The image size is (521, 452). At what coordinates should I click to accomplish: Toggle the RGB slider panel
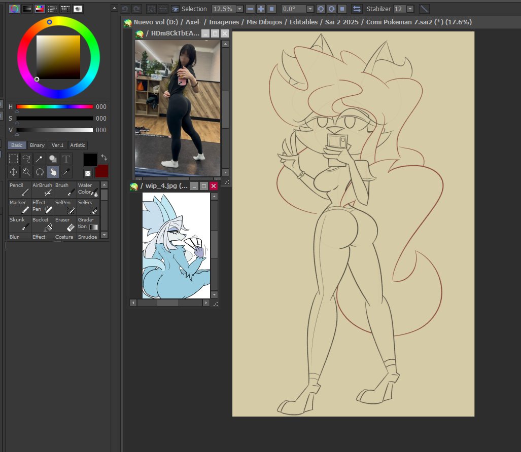(27, 9)
